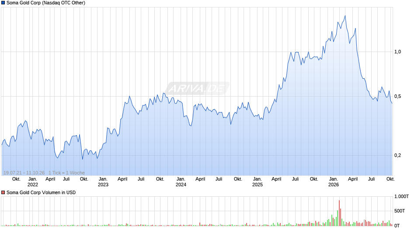The image size is (411, 230).
Task: Click the 'Jan. 2025' axis label
Action: (x=258, y=182)
